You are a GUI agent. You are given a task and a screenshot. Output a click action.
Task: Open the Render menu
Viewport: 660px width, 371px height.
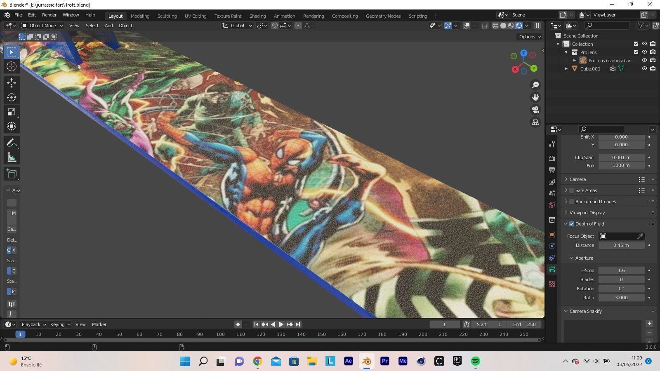tap(49, 15)
